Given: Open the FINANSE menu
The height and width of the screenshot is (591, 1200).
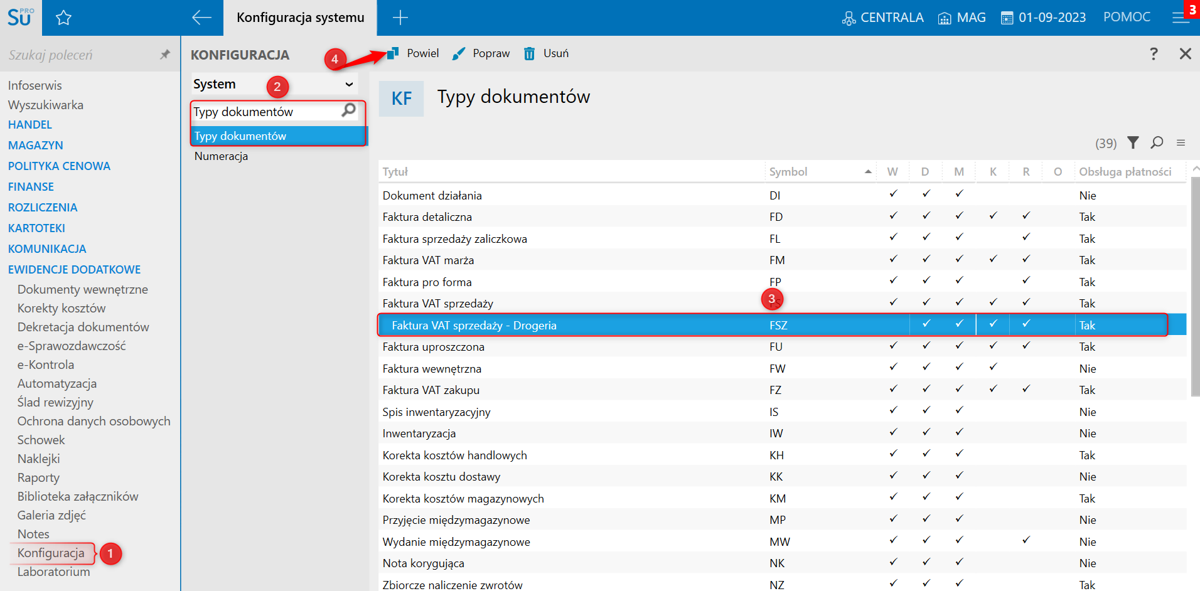Looking at the screenshot, I should pyautogui.click(x=31, y=187).
